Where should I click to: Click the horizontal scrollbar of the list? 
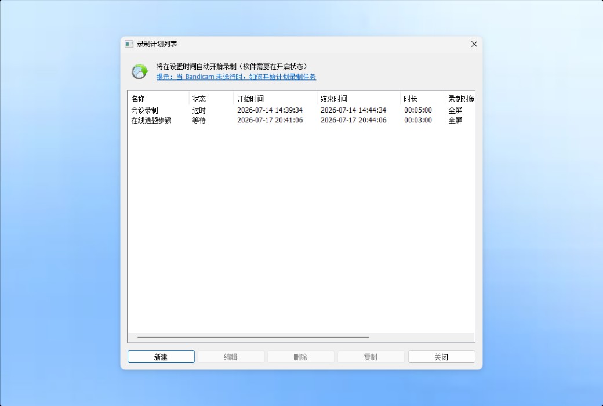(x=253, y=338)
